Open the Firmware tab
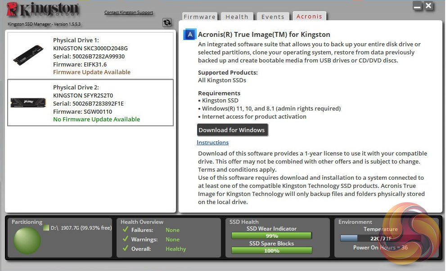Image resolution: width=446 pixels, height=271 pixels. tap(199, 17)
